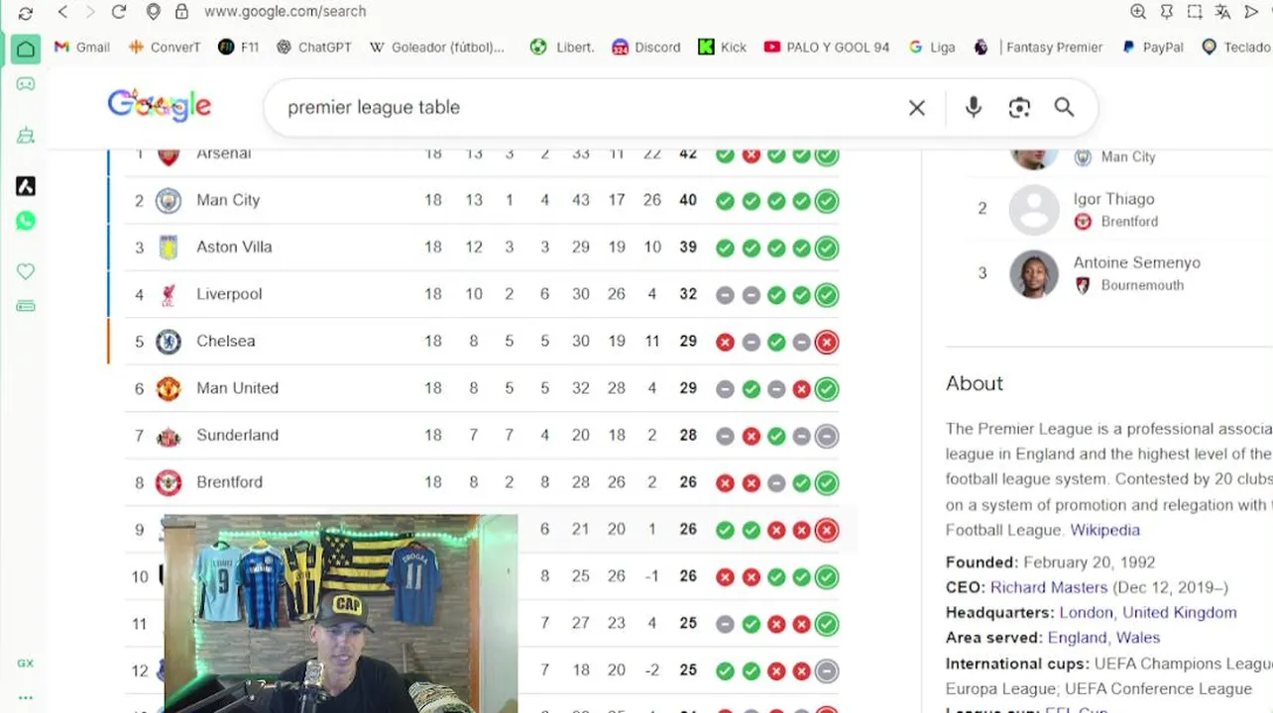Select the Man City row in table
Viewport: 1273px width, 713px height.
click(483, 200)
